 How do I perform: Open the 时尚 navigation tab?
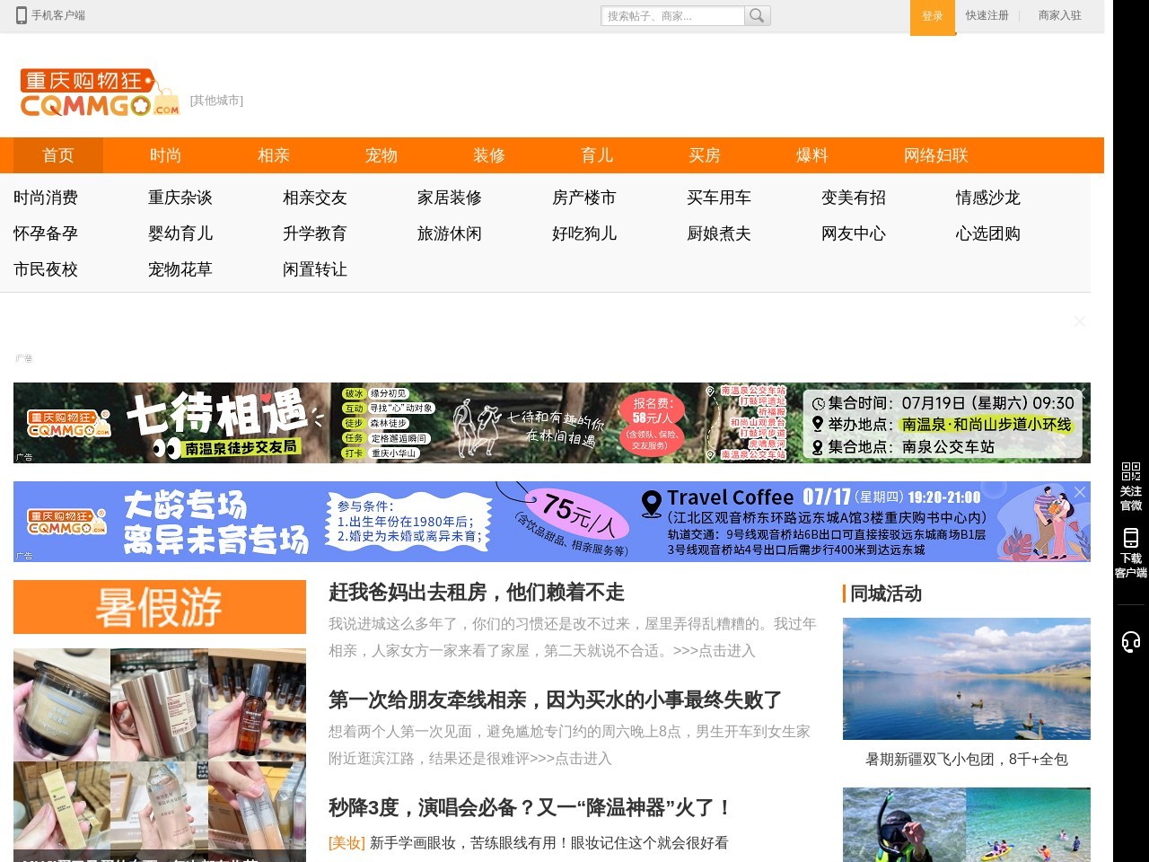(166, 155)
